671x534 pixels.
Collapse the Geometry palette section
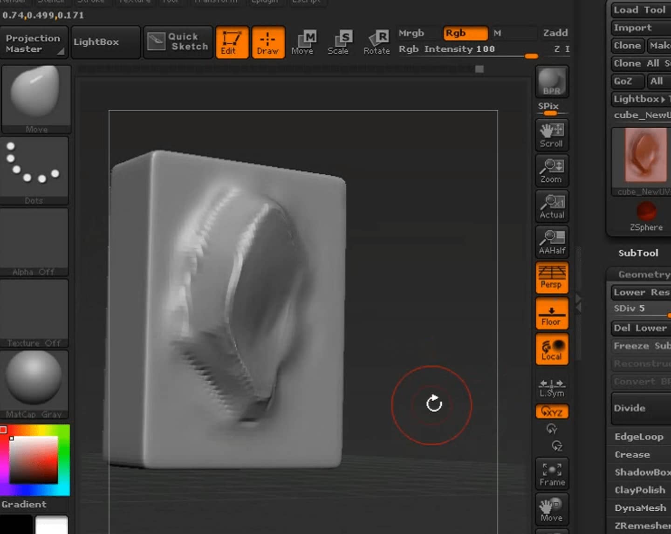pos(643,274)
